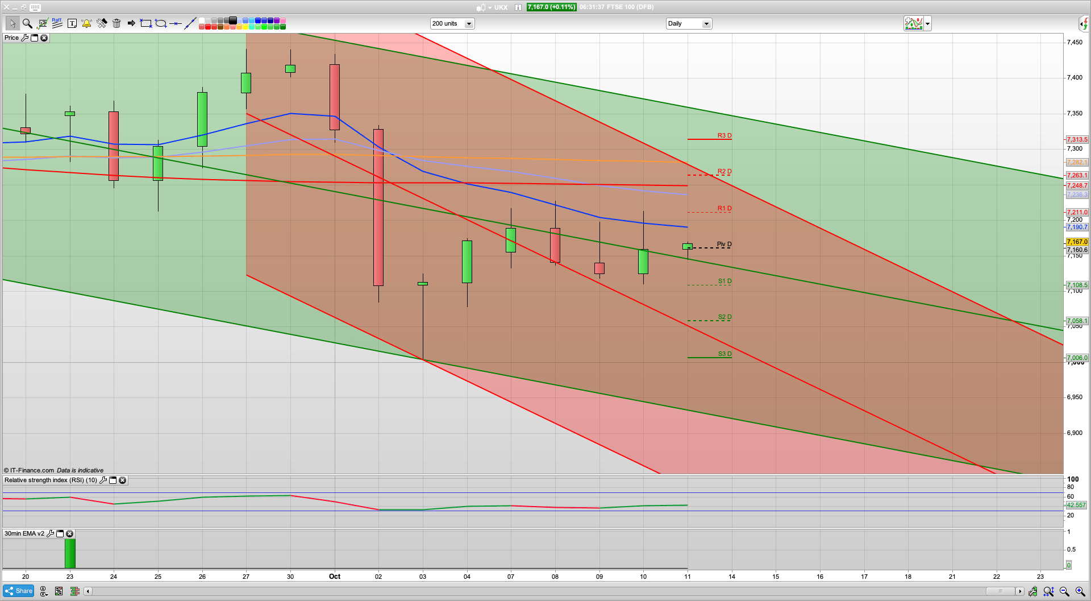Open the bottom-right chart settings icon
The image size is (1091, 601).
point(1032,591)
